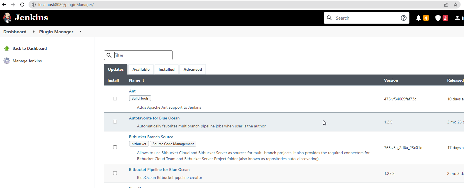Check the Ant plugin install checkbox
The width and height of the screenshot is (464, 188).
click(x=115, y=98)
